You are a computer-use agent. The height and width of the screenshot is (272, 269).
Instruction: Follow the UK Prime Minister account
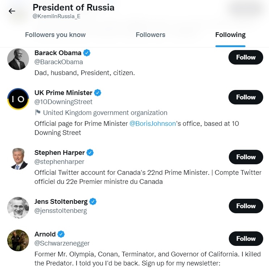(246, 97)
